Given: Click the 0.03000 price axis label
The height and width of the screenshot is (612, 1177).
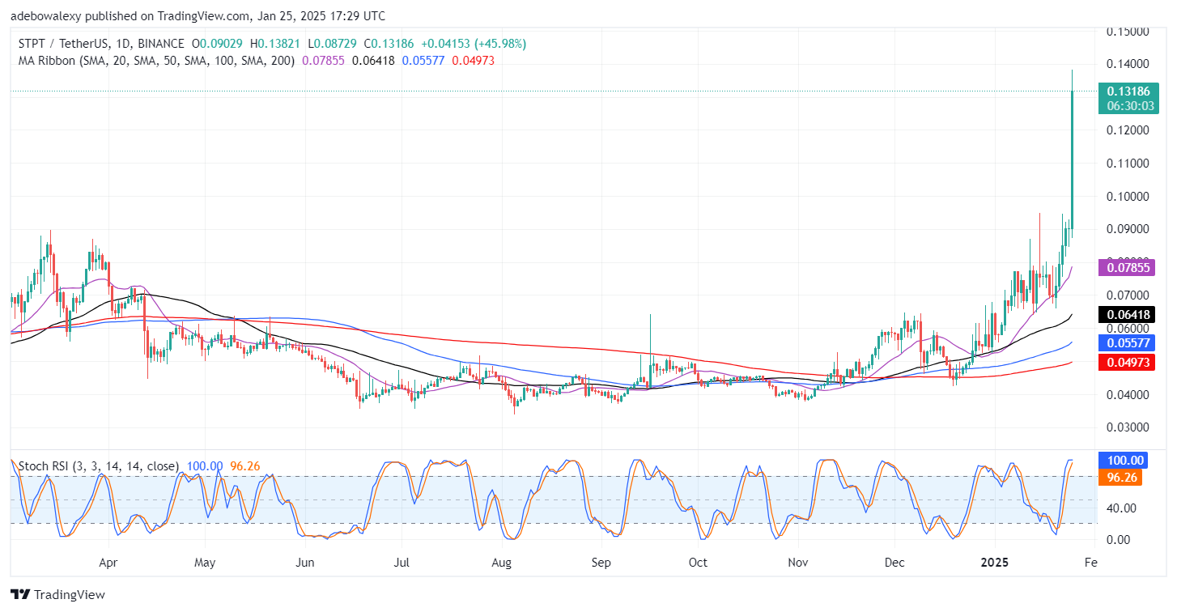Looking at the screenshot, I should point(1127,427).
